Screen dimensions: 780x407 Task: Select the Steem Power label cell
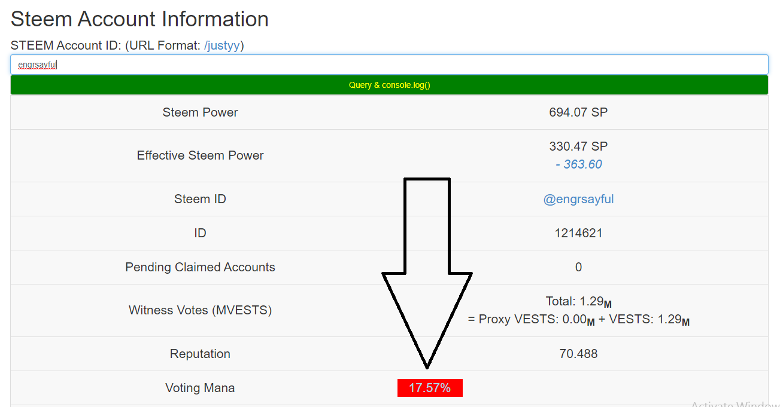[x=200, y=112]
